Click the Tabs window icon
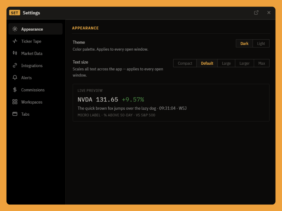The width and height of the screenshot is (282, 211). point(15,114)
